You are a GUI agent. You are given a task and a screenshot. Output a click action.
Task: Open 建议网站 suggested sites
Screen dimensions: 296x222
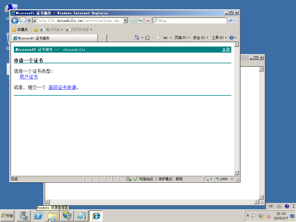coord(51,30)
